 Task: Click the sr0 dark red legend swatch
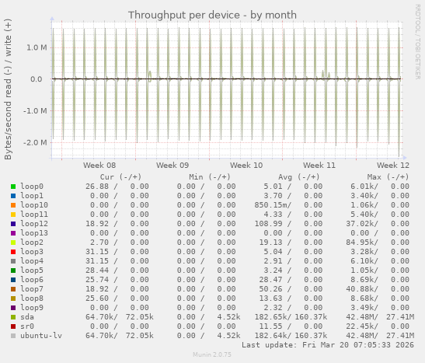(13, 326)
